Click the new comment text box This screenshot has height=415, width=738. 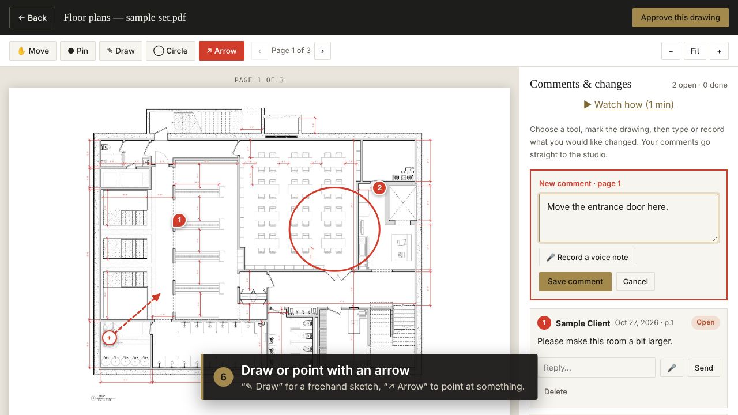point(628,218)
